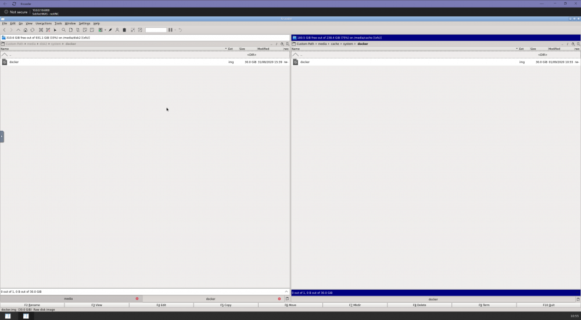Click the curved undo arrow toolbar icon
581x320 pixels.
(180, 30)
